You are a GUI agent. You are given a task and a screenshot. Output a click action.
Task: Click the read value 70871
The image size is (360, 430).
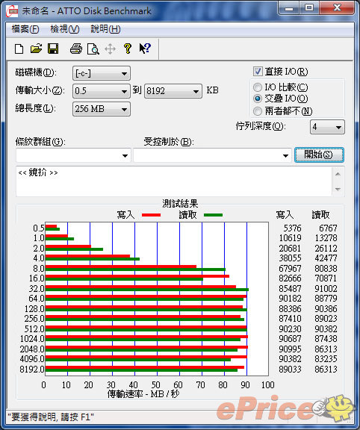pos(326,278)
